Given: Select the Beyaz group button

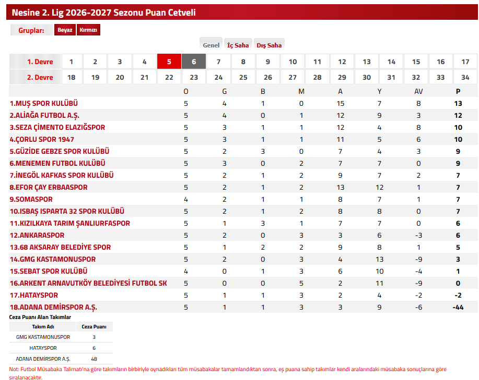Looking at the screenshot, I should 65,30.
